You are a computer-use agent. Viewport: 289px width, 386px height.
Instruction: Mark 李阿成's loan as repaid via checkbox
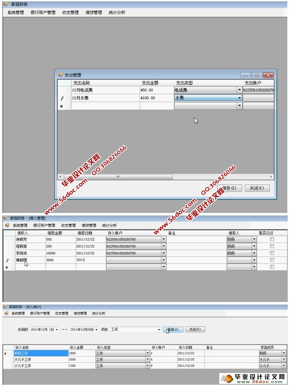pyautogui.click(x=272, y=253)
